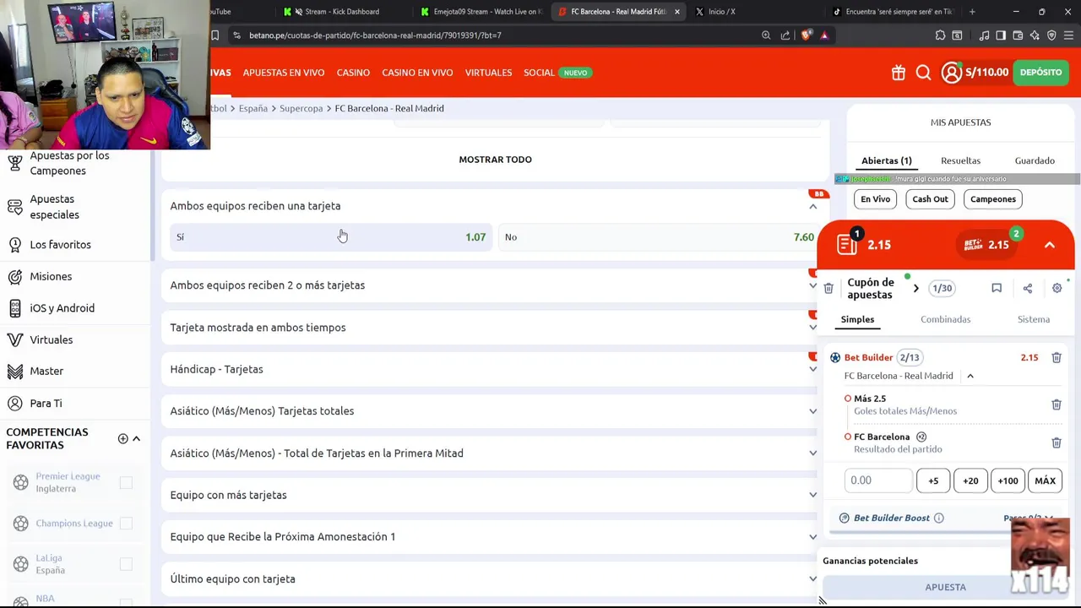Open Los favoritos in left sidebar

tap(60, 245)
